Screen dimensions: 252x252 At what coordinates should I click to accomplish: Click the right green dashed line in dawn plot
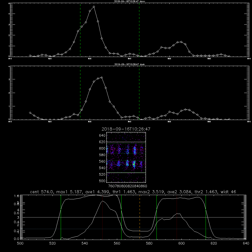click(x=139, y=30)
